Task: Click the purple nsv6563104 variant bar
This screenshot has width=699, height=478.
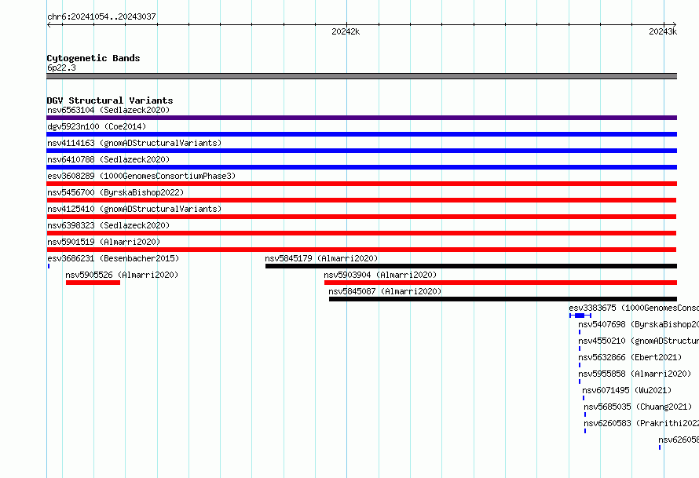Action: point(361,118)
